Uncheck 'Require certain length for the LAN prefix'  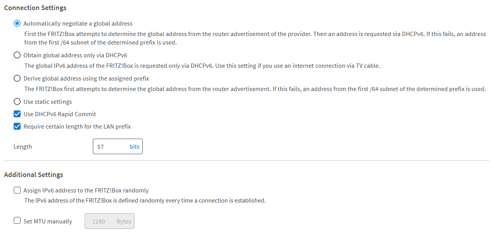(x=17, y=127)
